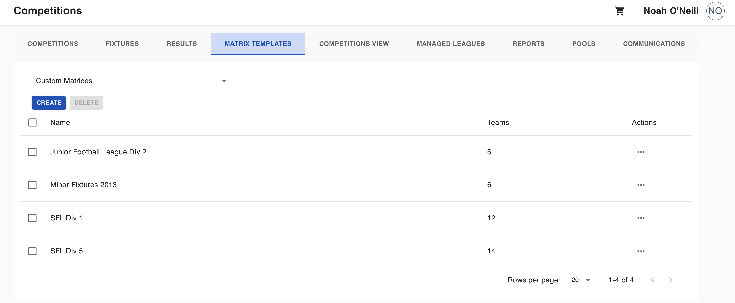Viewport: 735px width, 303px height.
Task: Expand the Custom Matrices dropdown
Action: 131,81
